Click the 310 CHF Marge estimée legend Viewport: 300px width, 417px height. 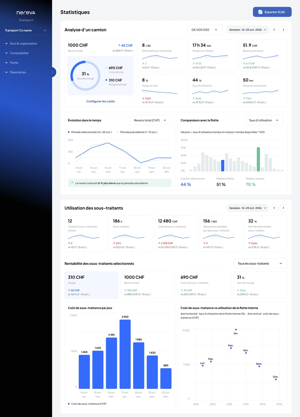116,82
